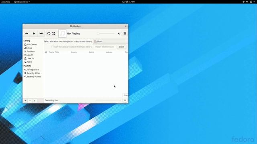This screenshot has width=257, height=144.
Task: Sort by Title column header
Action: tap(57, 52)
